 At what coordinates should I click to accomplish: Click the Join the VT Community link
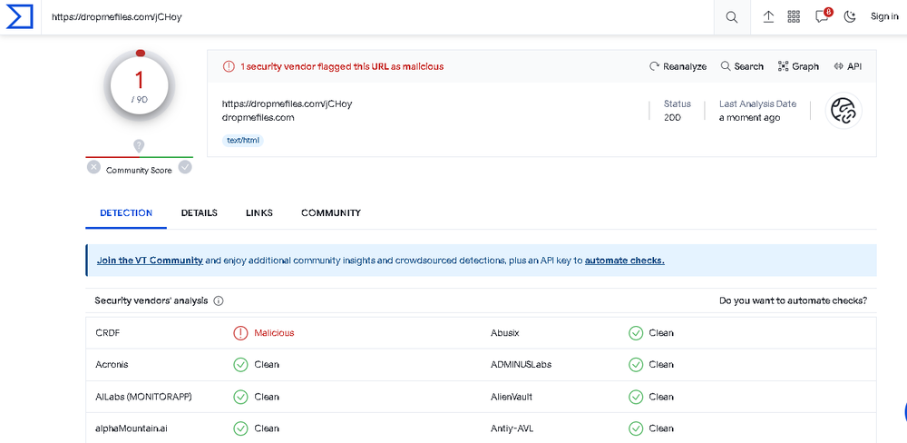click(150, 261)
